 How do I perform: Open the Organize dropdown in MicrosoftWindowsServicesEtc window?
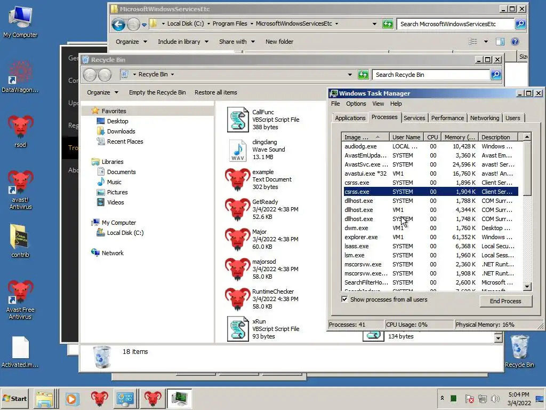(131, 42)
